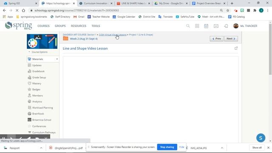Click the Chrome profile avatar J
Screen dimensions: 272x153
click(x=261, y=10)
